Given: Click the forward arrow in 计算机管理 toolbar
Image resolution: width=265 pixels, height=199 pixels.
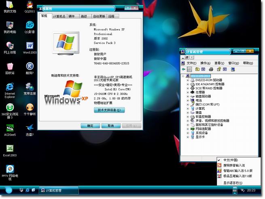Looking at the screenshot, I should [x=189, y=69].
